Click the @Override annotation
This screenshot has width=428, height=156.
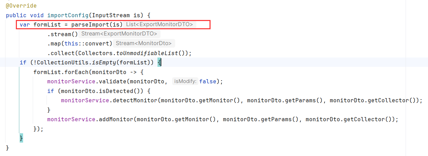point(21,6)
